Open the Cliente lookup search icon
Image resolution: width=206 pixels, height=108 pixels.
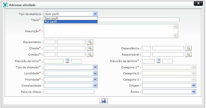pos(90,48)
